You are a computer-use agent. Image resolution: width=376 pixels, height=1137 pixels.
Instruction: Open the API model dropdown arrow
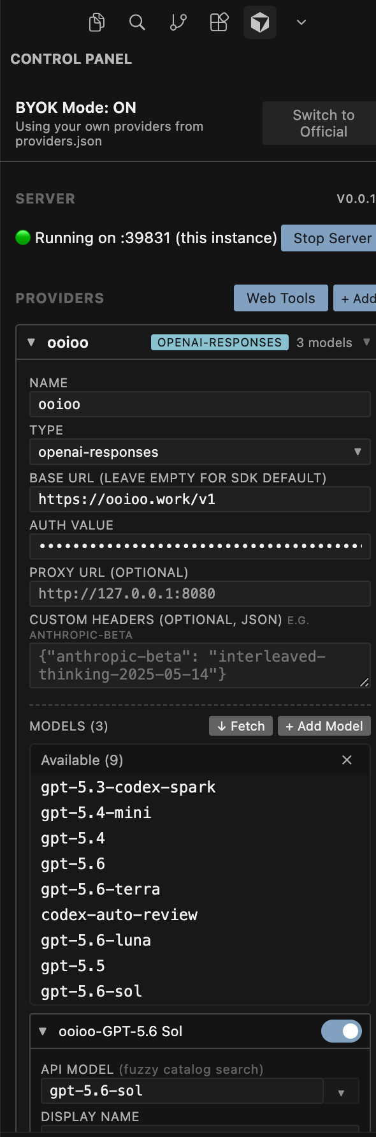coord(342,1092)
